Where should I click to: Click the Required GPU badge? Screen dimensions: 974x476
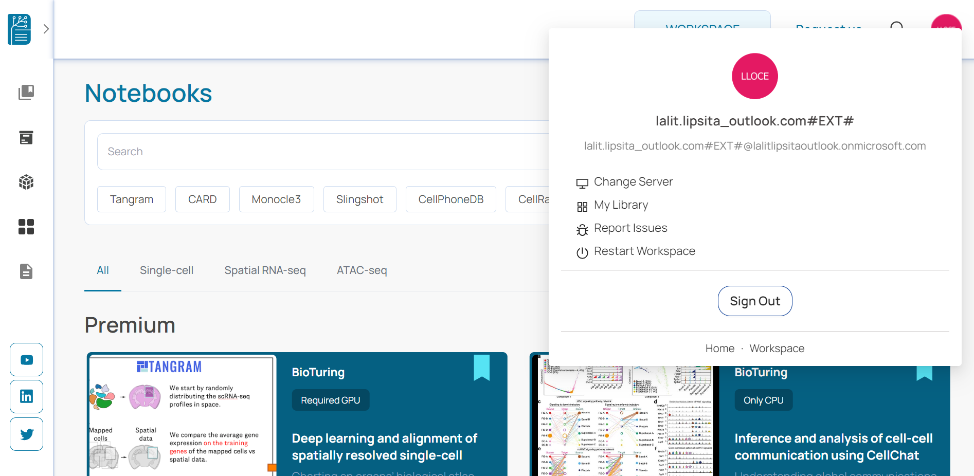coord(331,400)
